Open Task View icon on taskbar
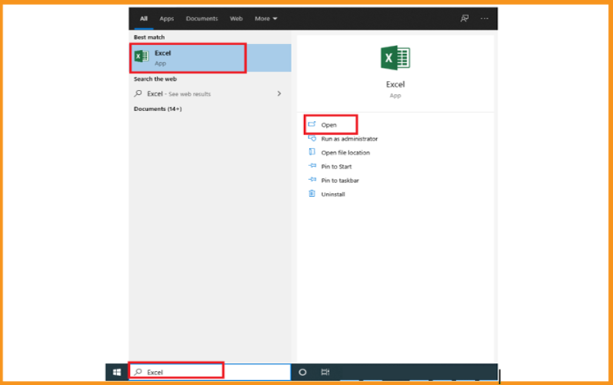The image size is (613, 385). pyautogui.click(x=324, y=372)
